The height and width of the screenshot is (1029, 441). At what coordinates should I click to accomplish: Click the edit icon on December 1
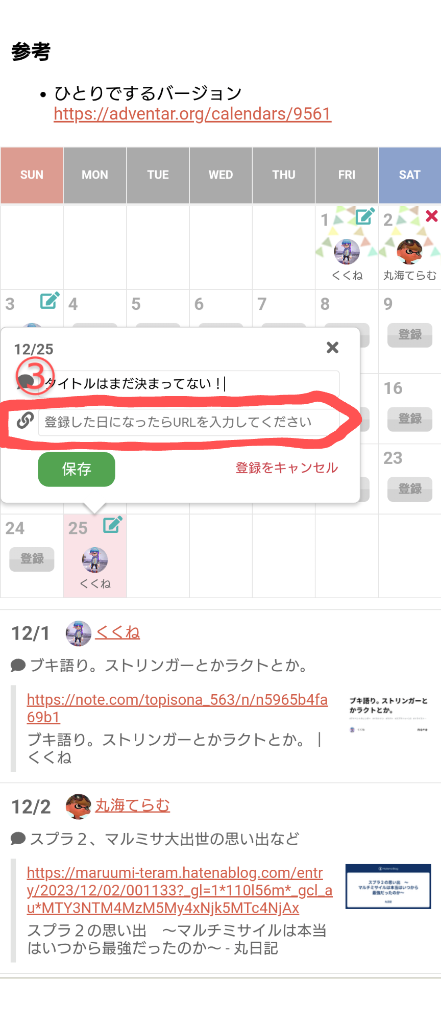click(365, 216)
